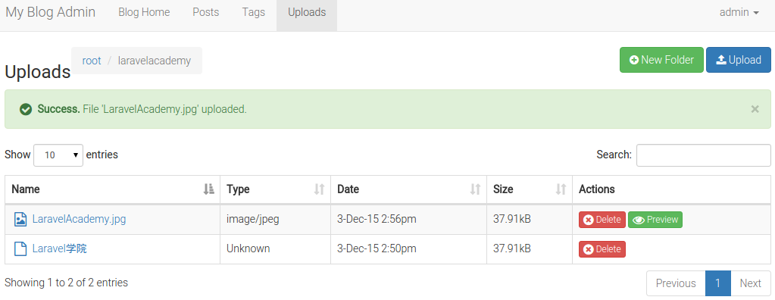Go to Blog Home
775x300 pixels.
[x=144, y=12]
